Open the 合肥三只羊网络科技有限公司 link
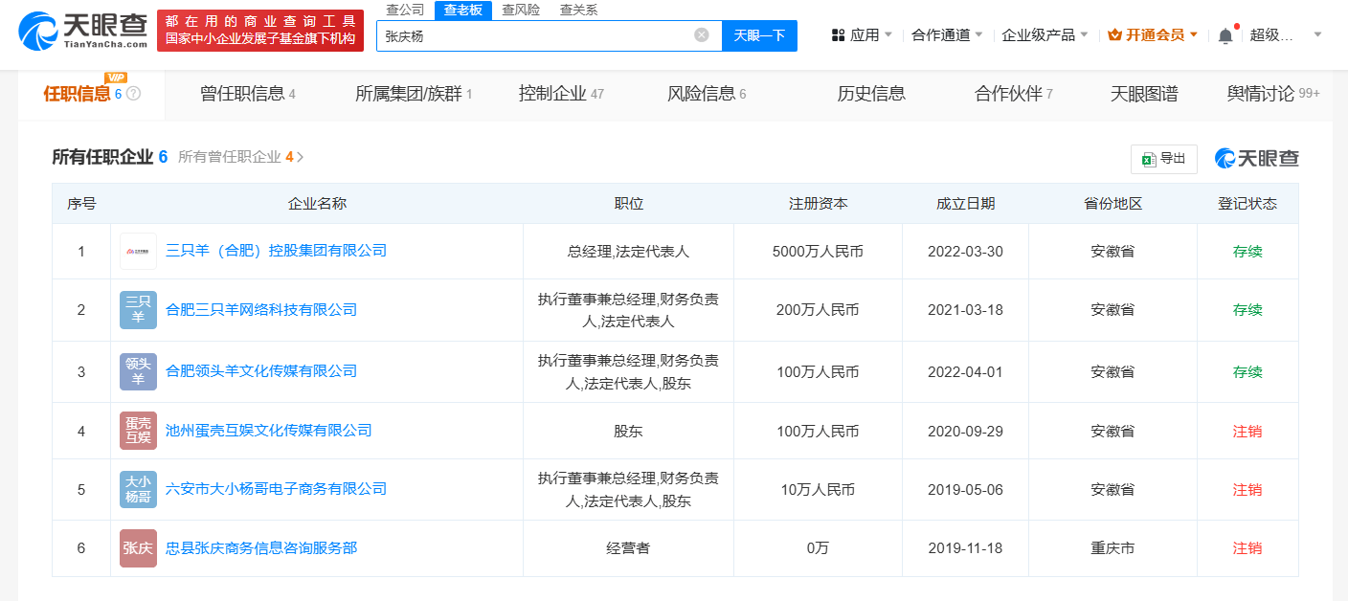This screenshot has width=1348, height=601. (261, 310)
